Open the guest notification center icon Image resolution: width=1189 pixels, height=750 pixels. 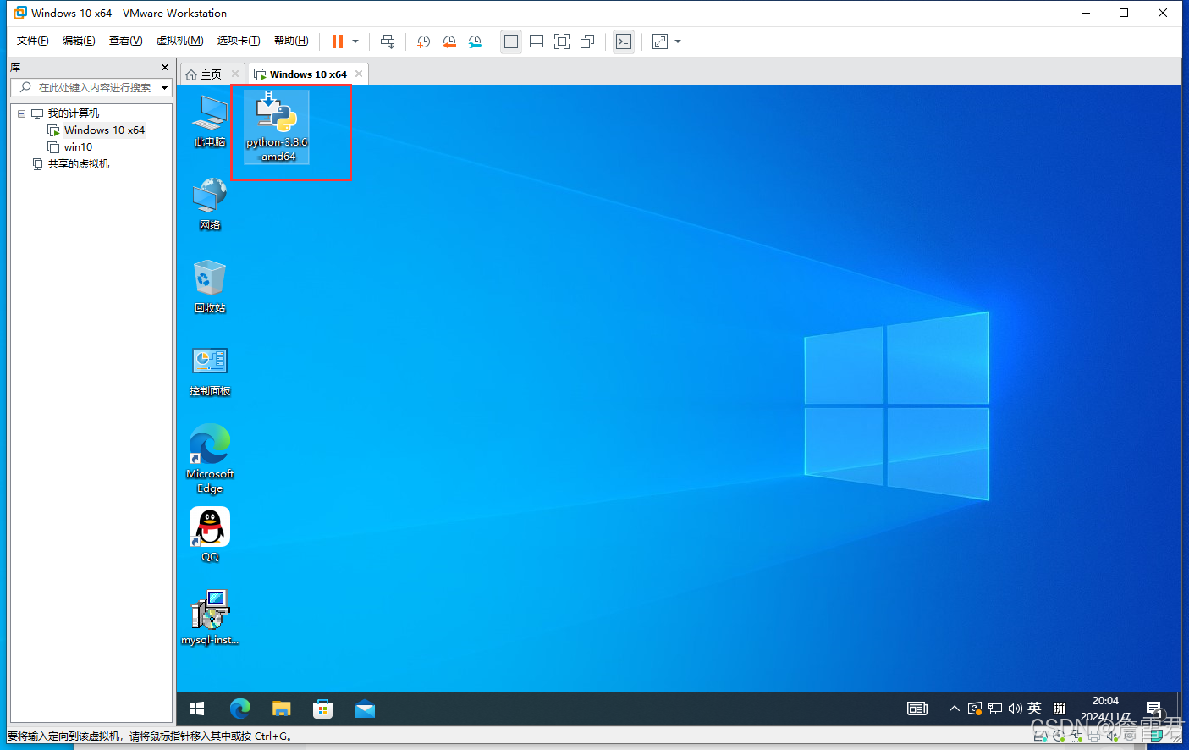pos(1153,709)
